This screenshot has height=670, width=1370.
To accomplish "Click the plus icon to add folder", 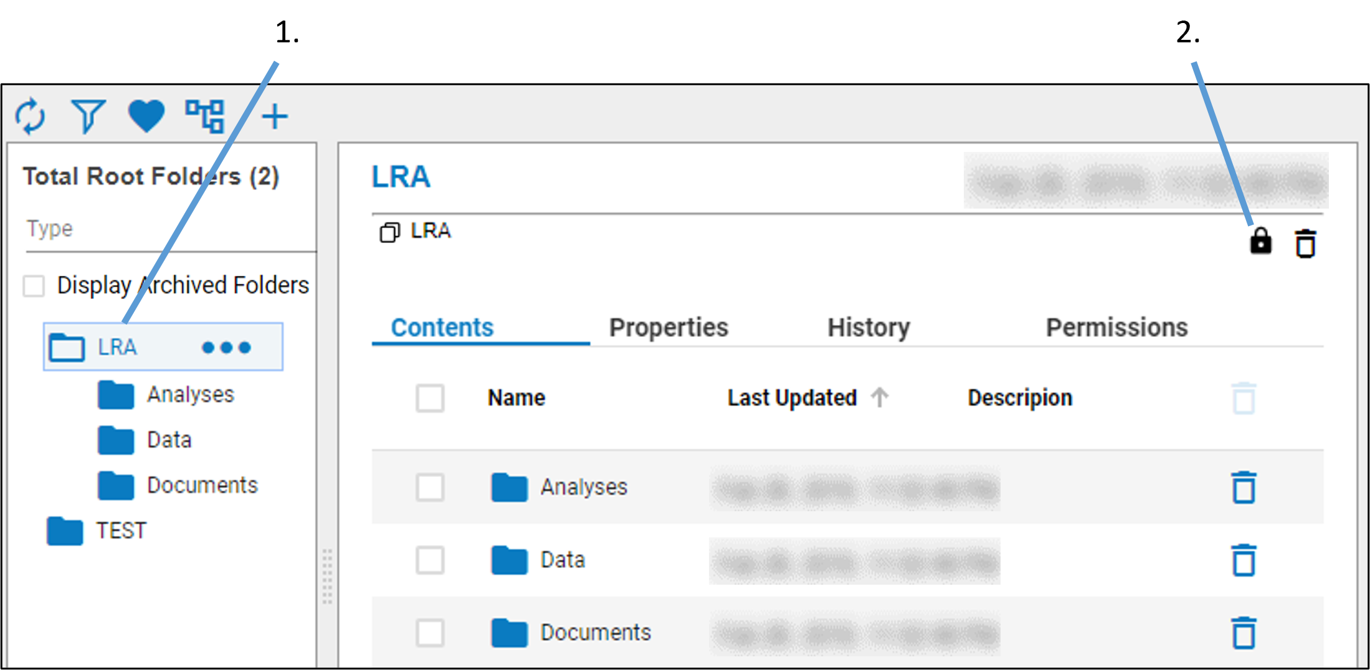I will point(274,116).
